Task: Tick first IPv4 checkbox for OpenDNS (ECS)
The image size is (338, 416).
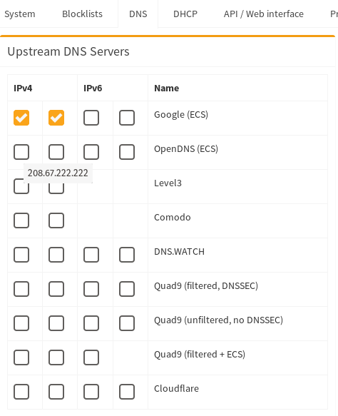Action: pos(21,152)
